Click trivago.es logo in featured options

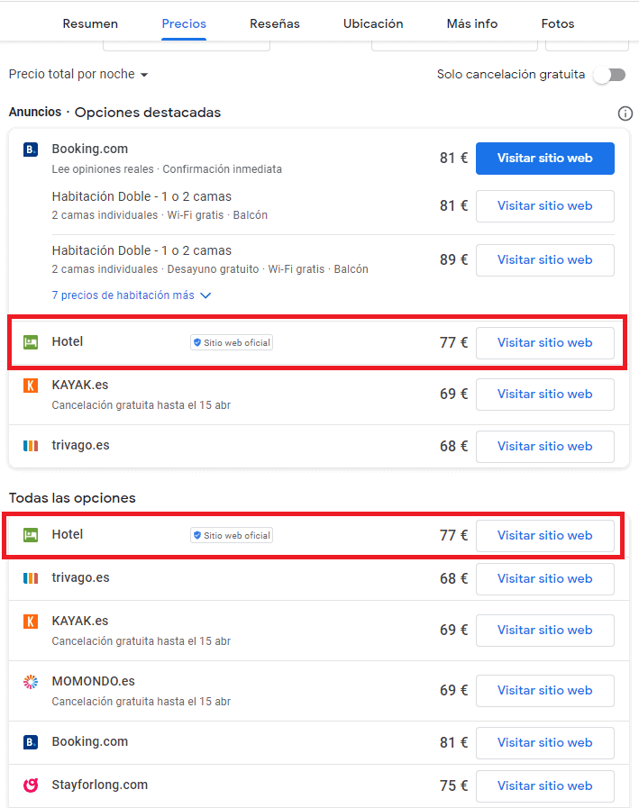pos(31,446)
